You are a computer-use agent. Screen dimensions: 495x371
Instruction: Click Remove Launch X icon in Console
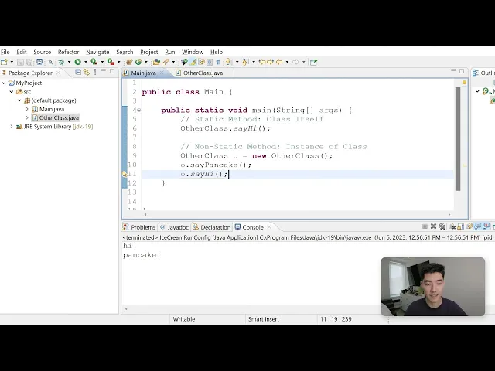(x=433, y=226)
